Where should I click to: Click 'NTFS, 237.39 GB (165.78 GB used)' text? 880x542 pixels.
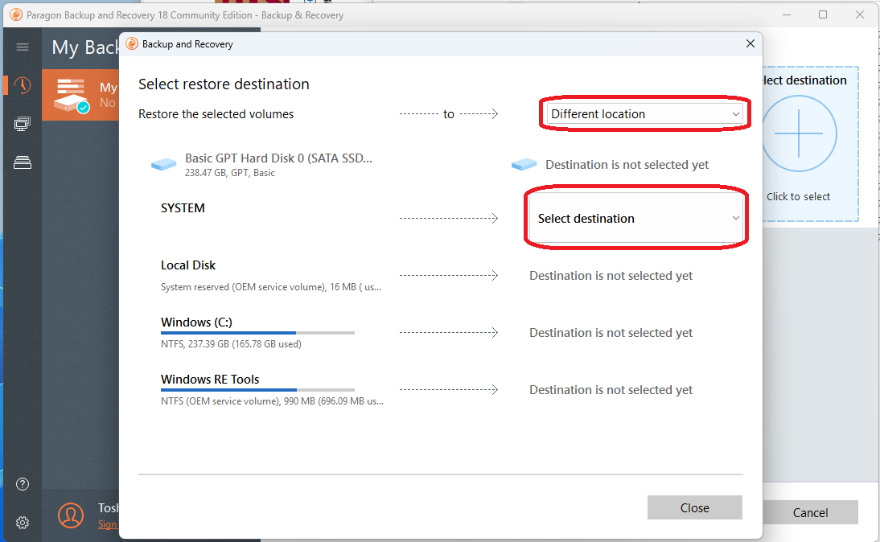(231, 344)
